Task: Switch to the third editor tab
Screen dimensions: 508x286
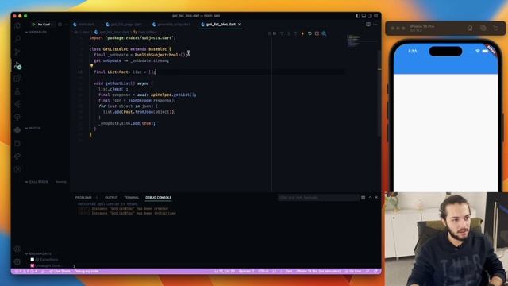Action: (171, 25)
